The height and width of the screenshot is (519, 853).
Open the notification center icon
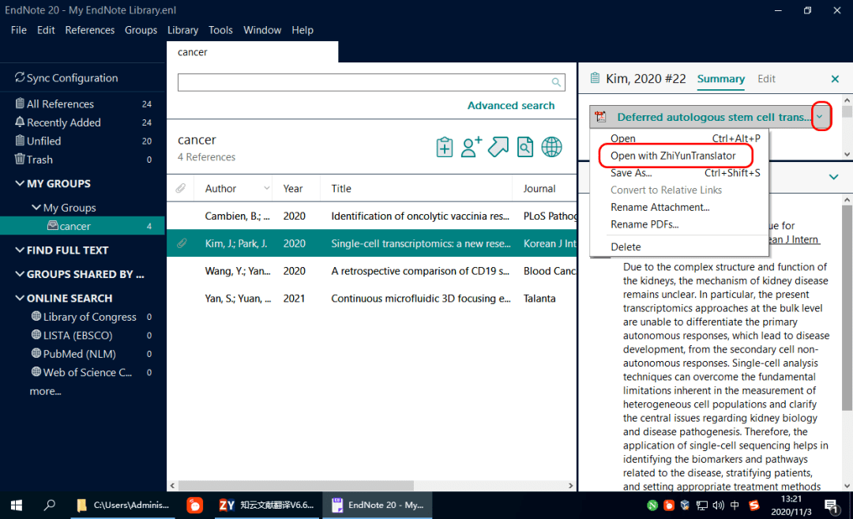831,506
